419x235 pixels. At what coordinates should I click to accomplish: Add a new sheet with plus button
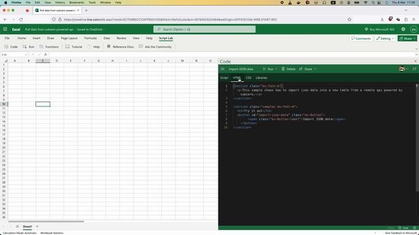(x=37, y=227)
